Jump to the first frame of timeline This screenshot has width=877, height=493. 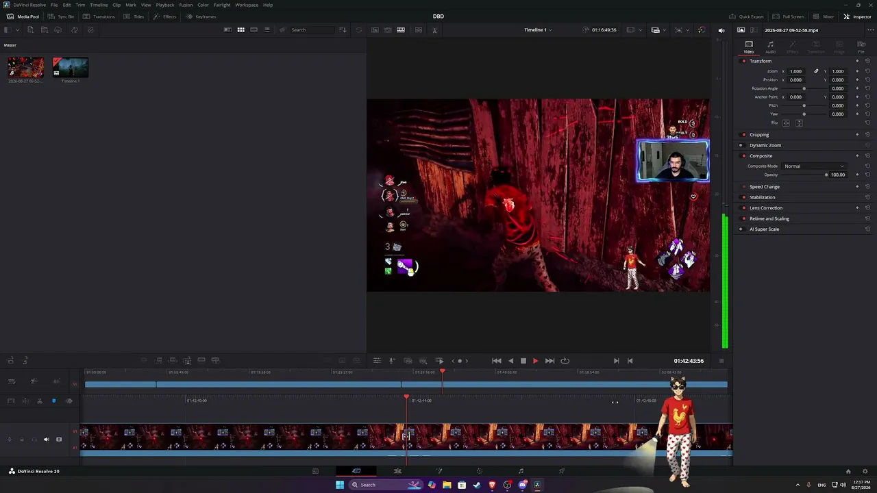497,361
